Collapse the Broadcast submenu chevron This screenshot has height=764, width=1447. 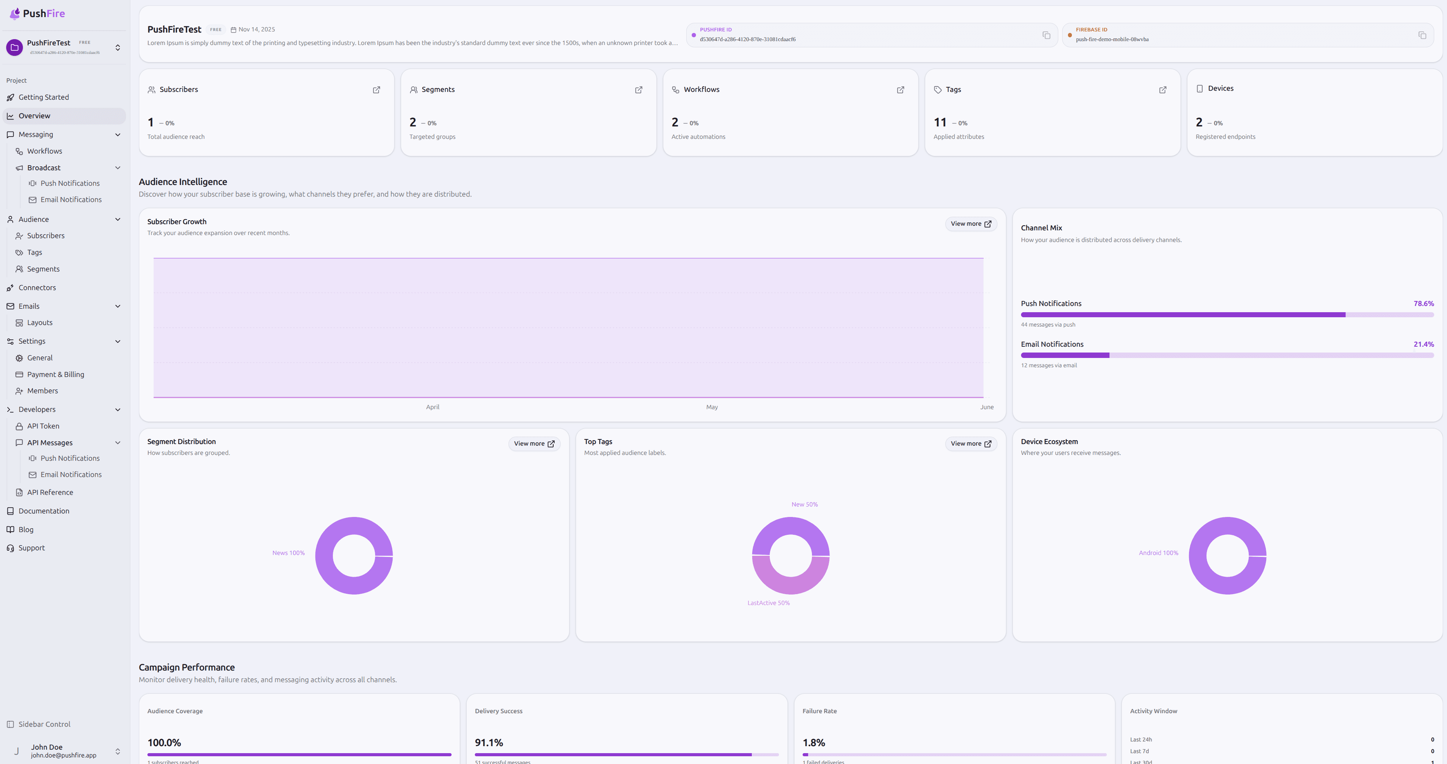(x=118, y=168)
